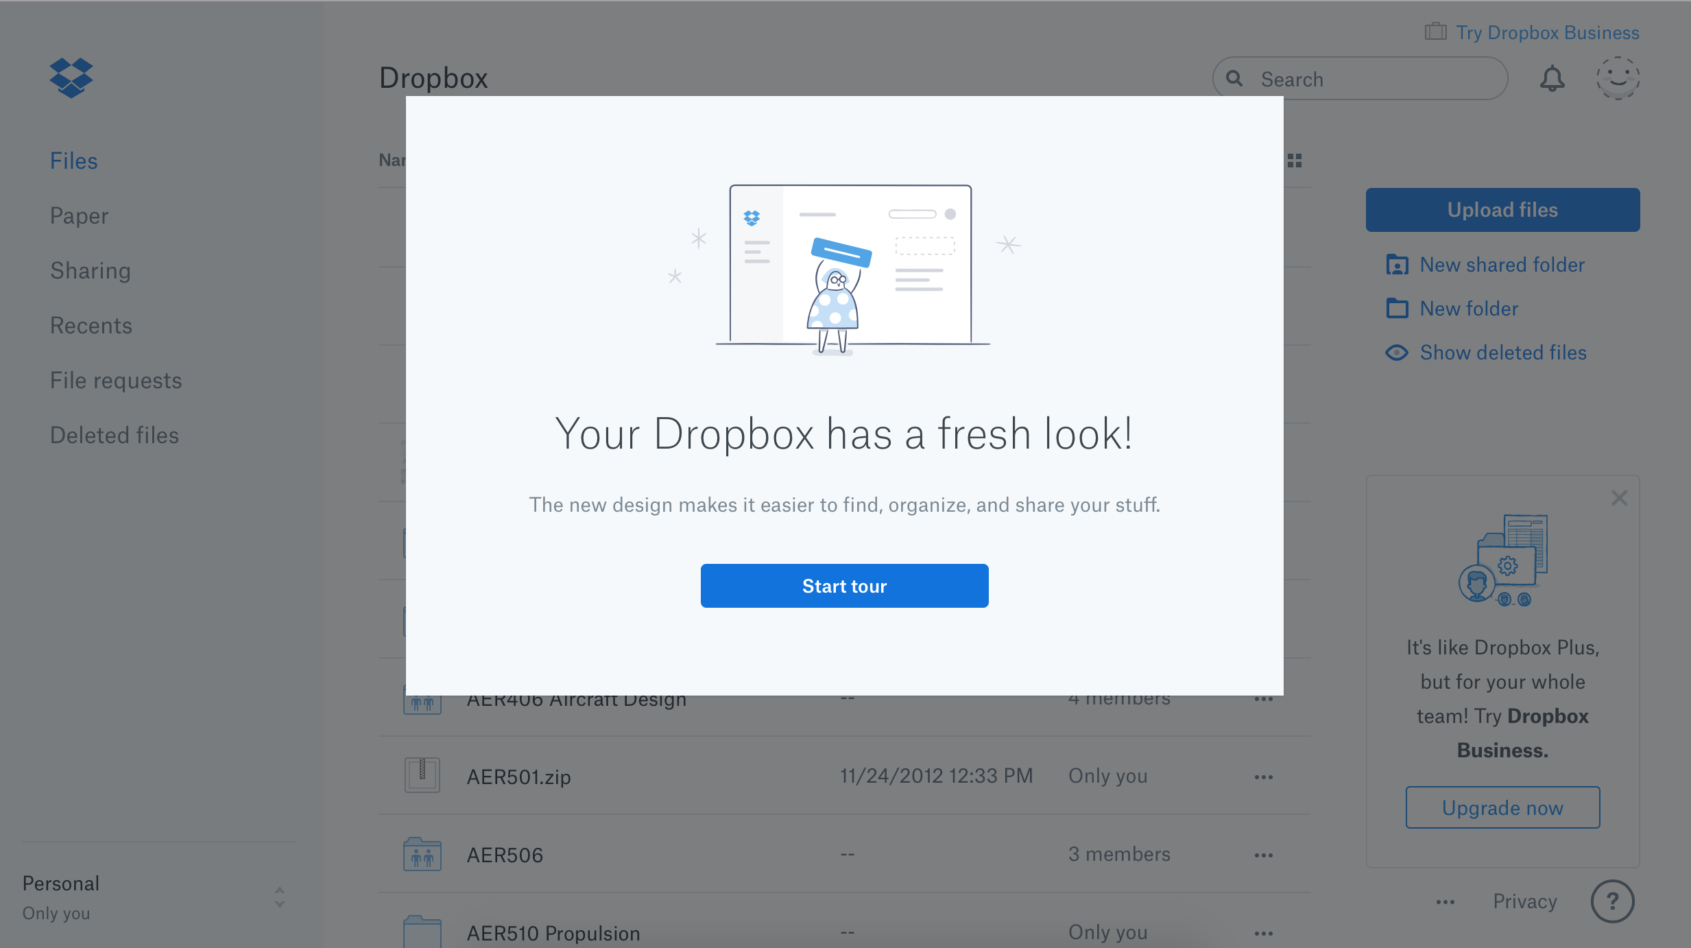The height and width of the screenshot is (948, 1691).
Task: Click the New folder link
Action: click(1470, 309)
